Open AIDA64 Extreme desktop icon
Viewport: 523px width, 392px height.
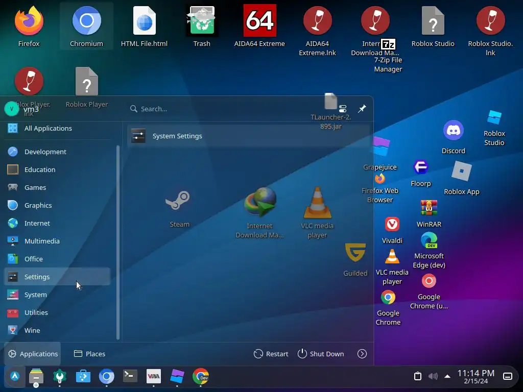[x=259, y=20]
